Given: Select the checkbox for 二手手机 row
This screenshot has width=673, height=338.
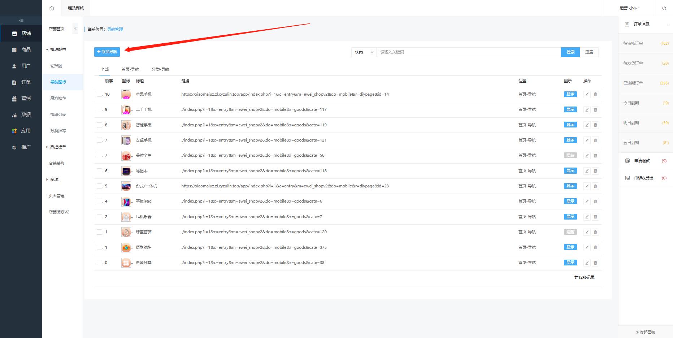Looking at the screenshot, I should pyautogui.click(x=99, y=109).
